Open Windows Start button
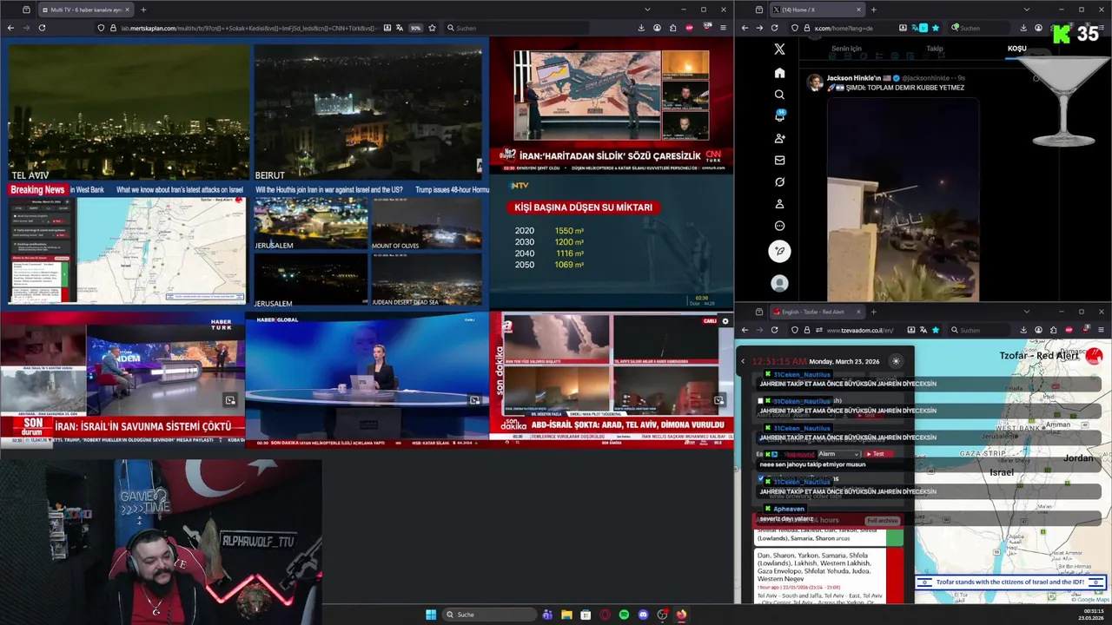This screenshot has height=625, width=1112. point(430,615)
